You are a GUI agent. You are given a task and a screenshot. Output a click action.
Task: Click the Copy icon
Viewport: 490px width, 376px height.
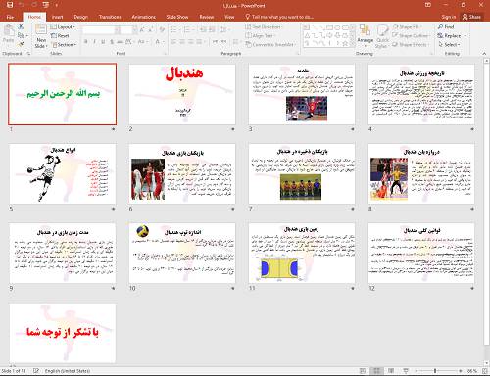[x=21, y=35]
